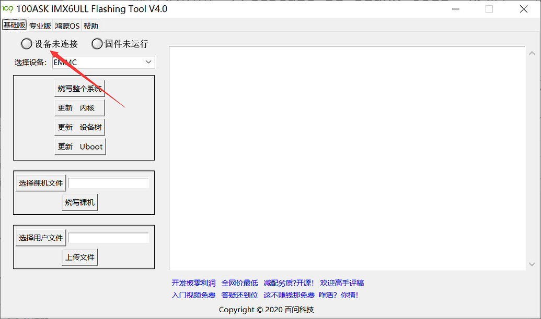Click the 选择裸机文件 button
This screenshot has height=319, width=541.
41,183
